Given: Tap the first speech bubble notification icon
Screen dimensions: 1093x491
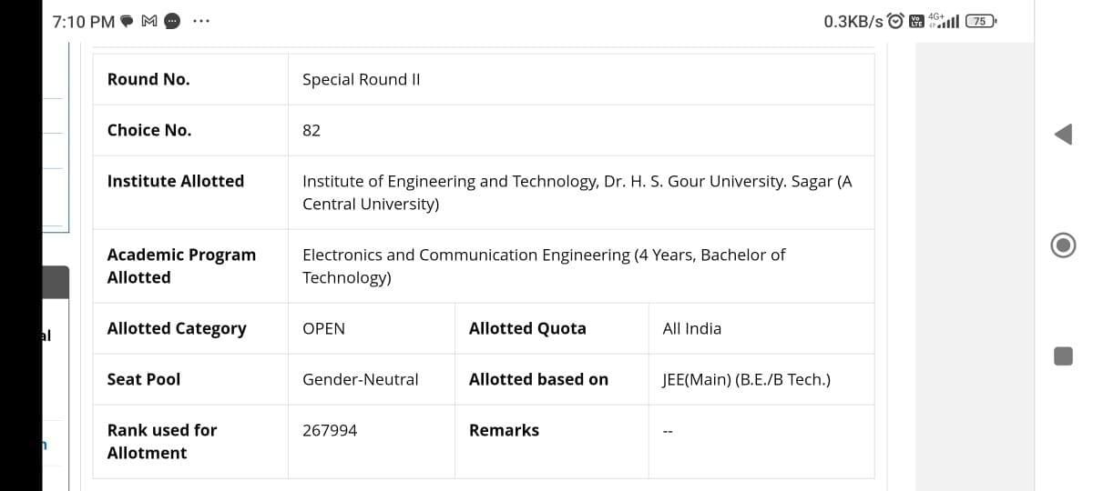Looking at the screenshot, I should pos(128,21).
